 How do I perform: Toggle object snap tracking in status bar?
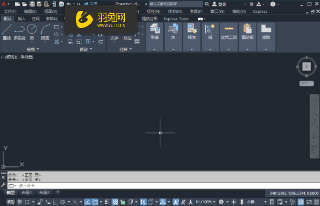click(x=87, y=202)
